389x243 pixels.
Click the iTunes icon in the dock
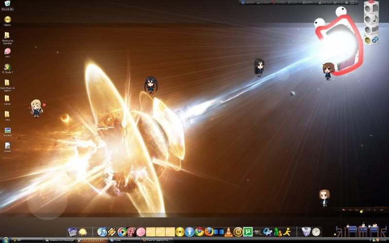102,232
